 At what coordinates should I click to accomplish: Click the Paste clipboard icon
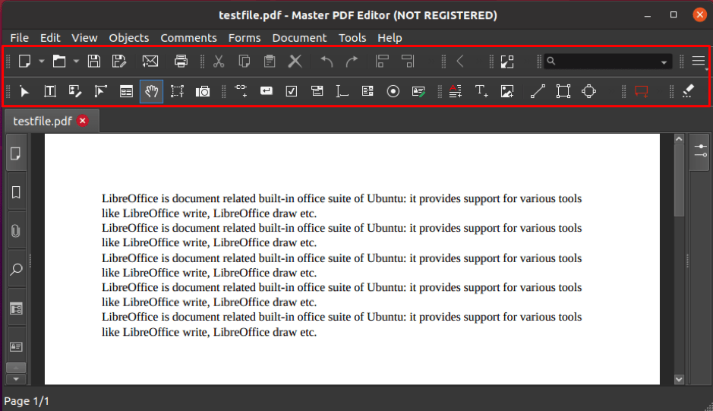(x=270, y=61)
